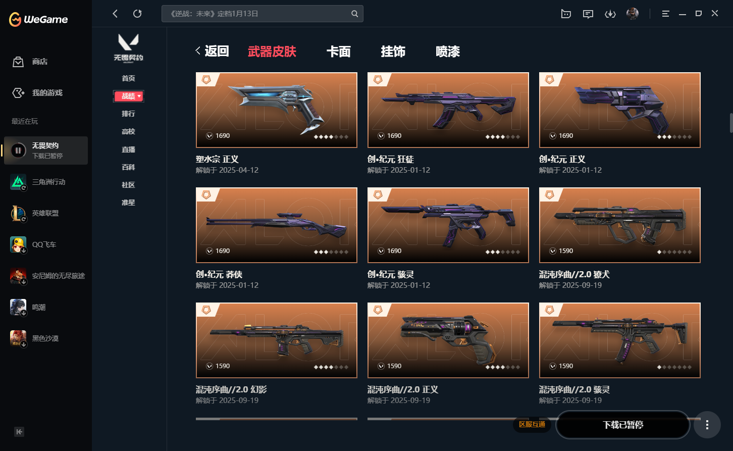Click the vertical scrollbar thumb on right edge
This screenshot has width=733, height=451.
(730, 123)
